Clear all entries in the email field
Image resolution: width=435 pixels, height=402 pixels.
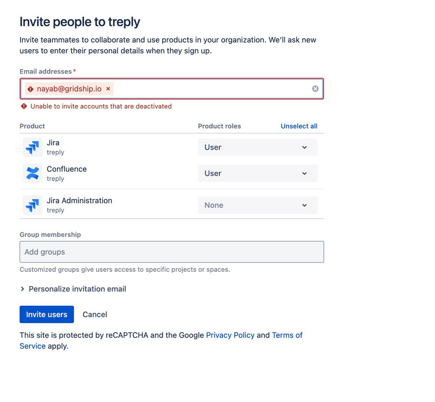coord(315,89)
